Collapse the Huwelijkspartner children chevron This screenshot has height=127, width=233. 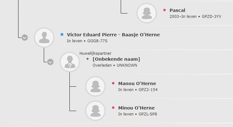(x=50, y=62)
